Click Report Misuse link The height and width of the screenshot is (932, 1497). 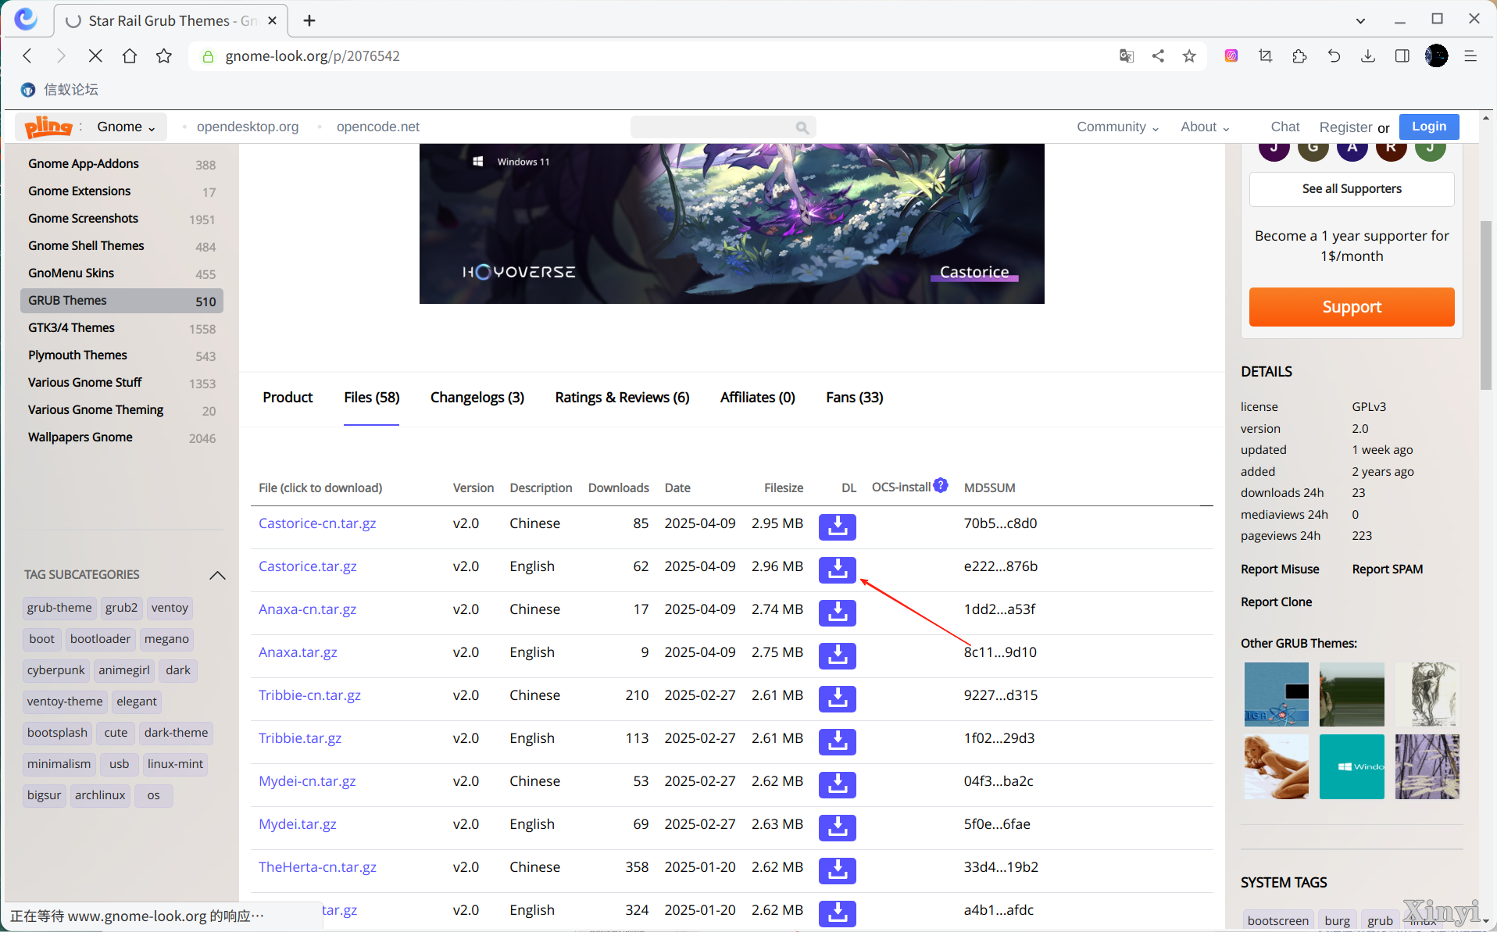pyautogui.click(x=1279, y=570)
